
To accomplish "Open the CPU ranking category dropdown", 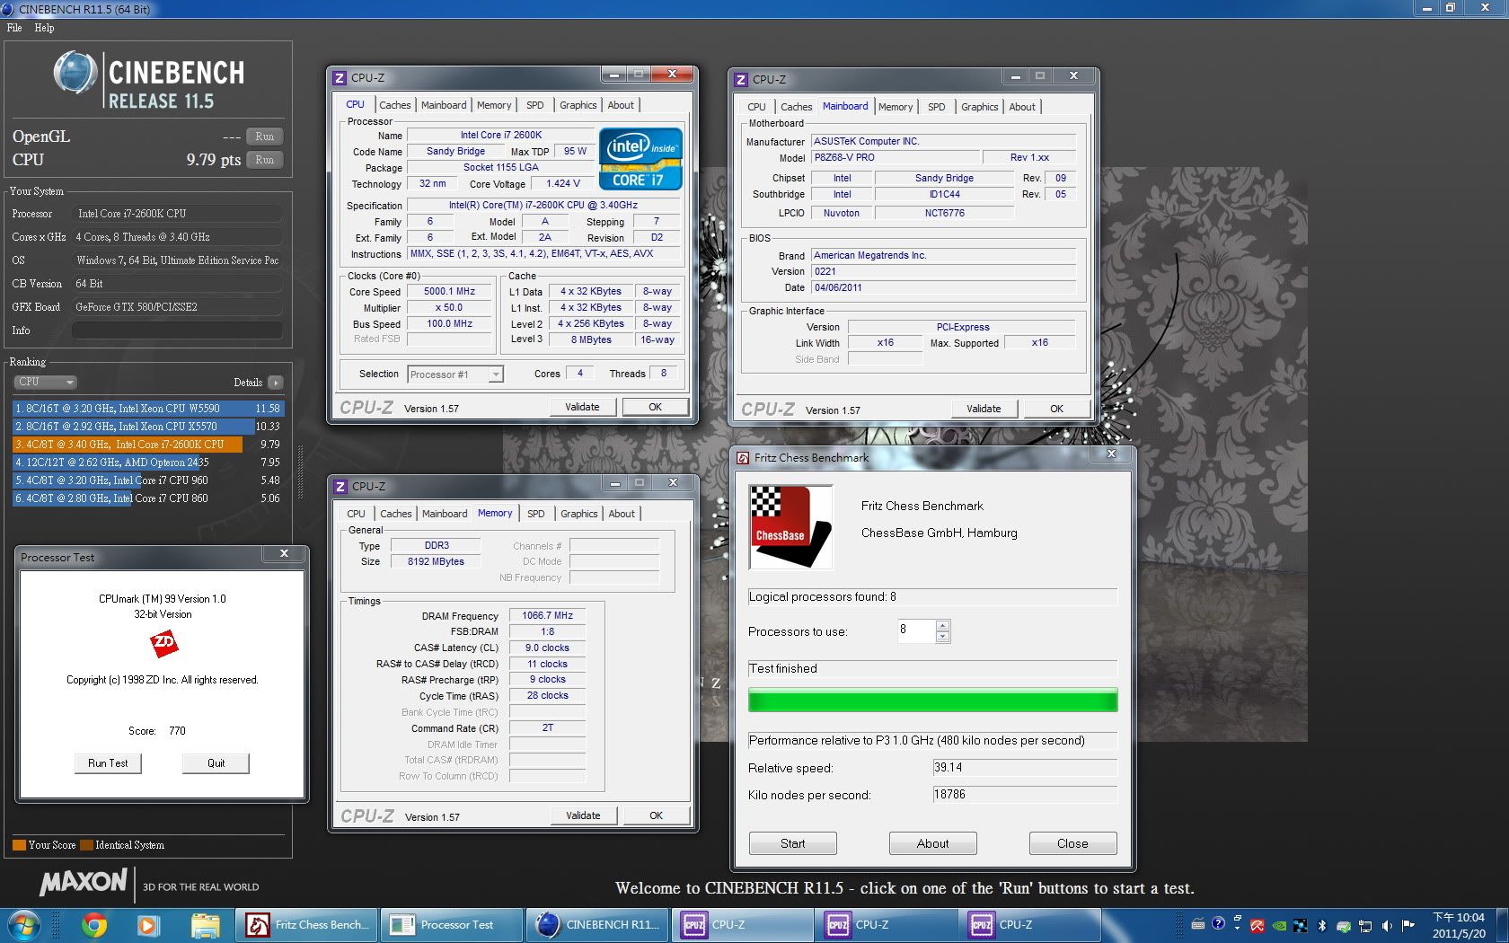I will click(45, 382).
